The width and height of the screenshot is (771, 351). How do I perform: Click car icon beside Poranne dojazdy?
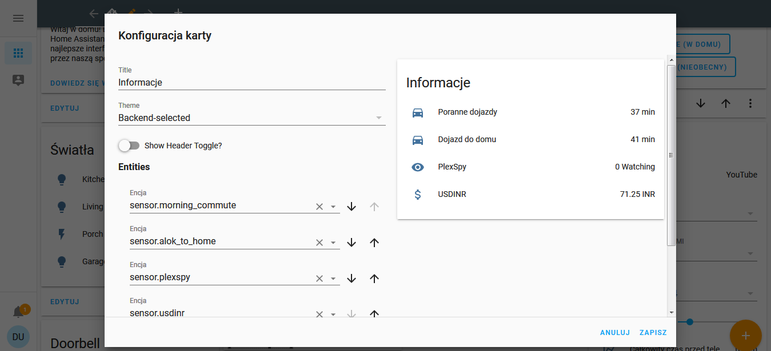click(x=418, y=112)
